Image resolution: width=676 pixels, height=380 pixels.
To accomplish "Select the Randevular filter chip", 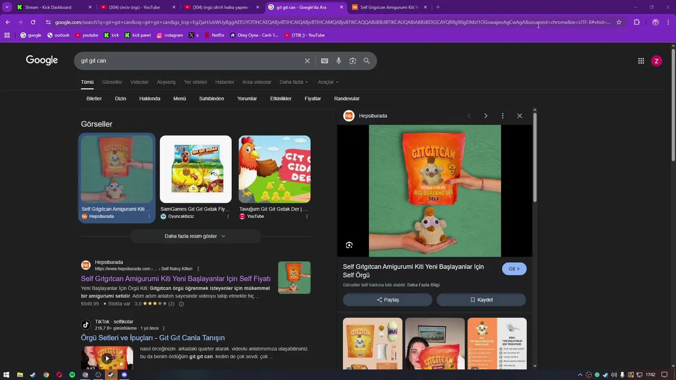I will tap(347, 99).
